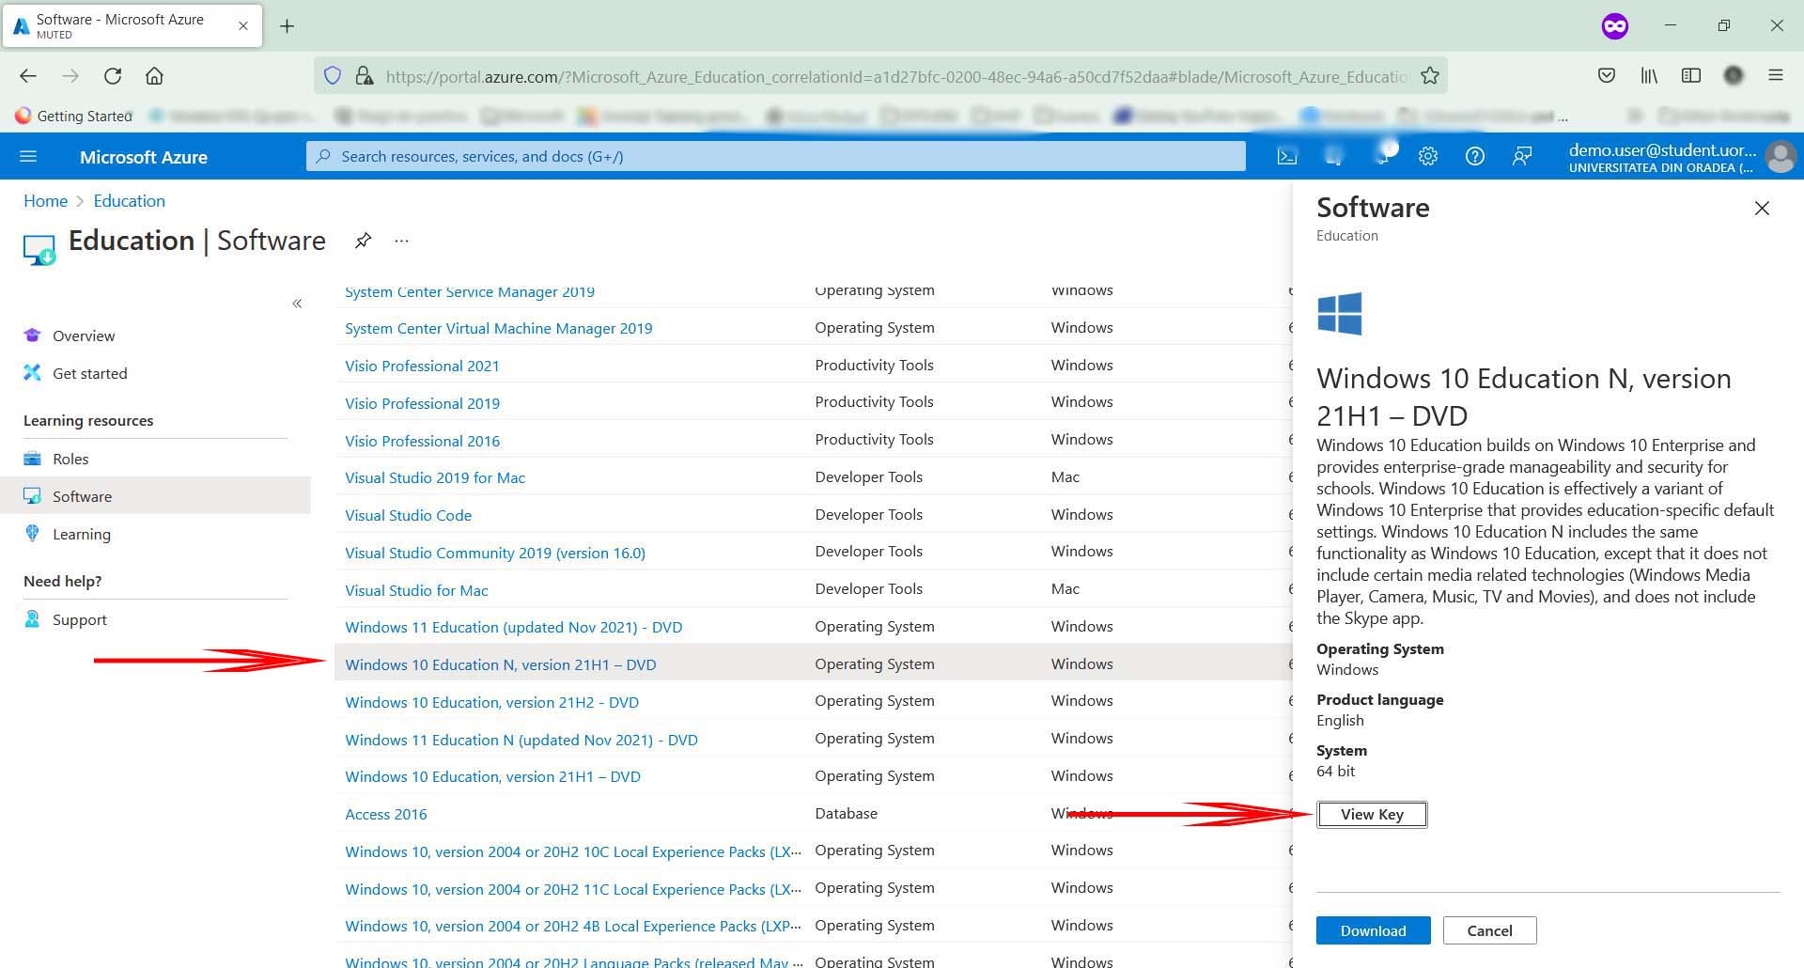
Task: Open the 11C Local Experience Packs entry
Action: [x=573, y=889]
